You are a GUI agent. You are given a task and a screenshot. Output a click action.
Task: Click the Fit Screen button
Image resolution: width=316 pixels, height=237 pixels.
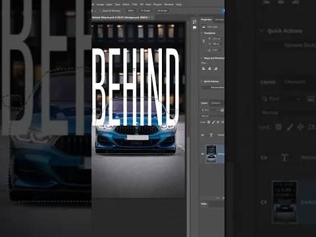145,11
